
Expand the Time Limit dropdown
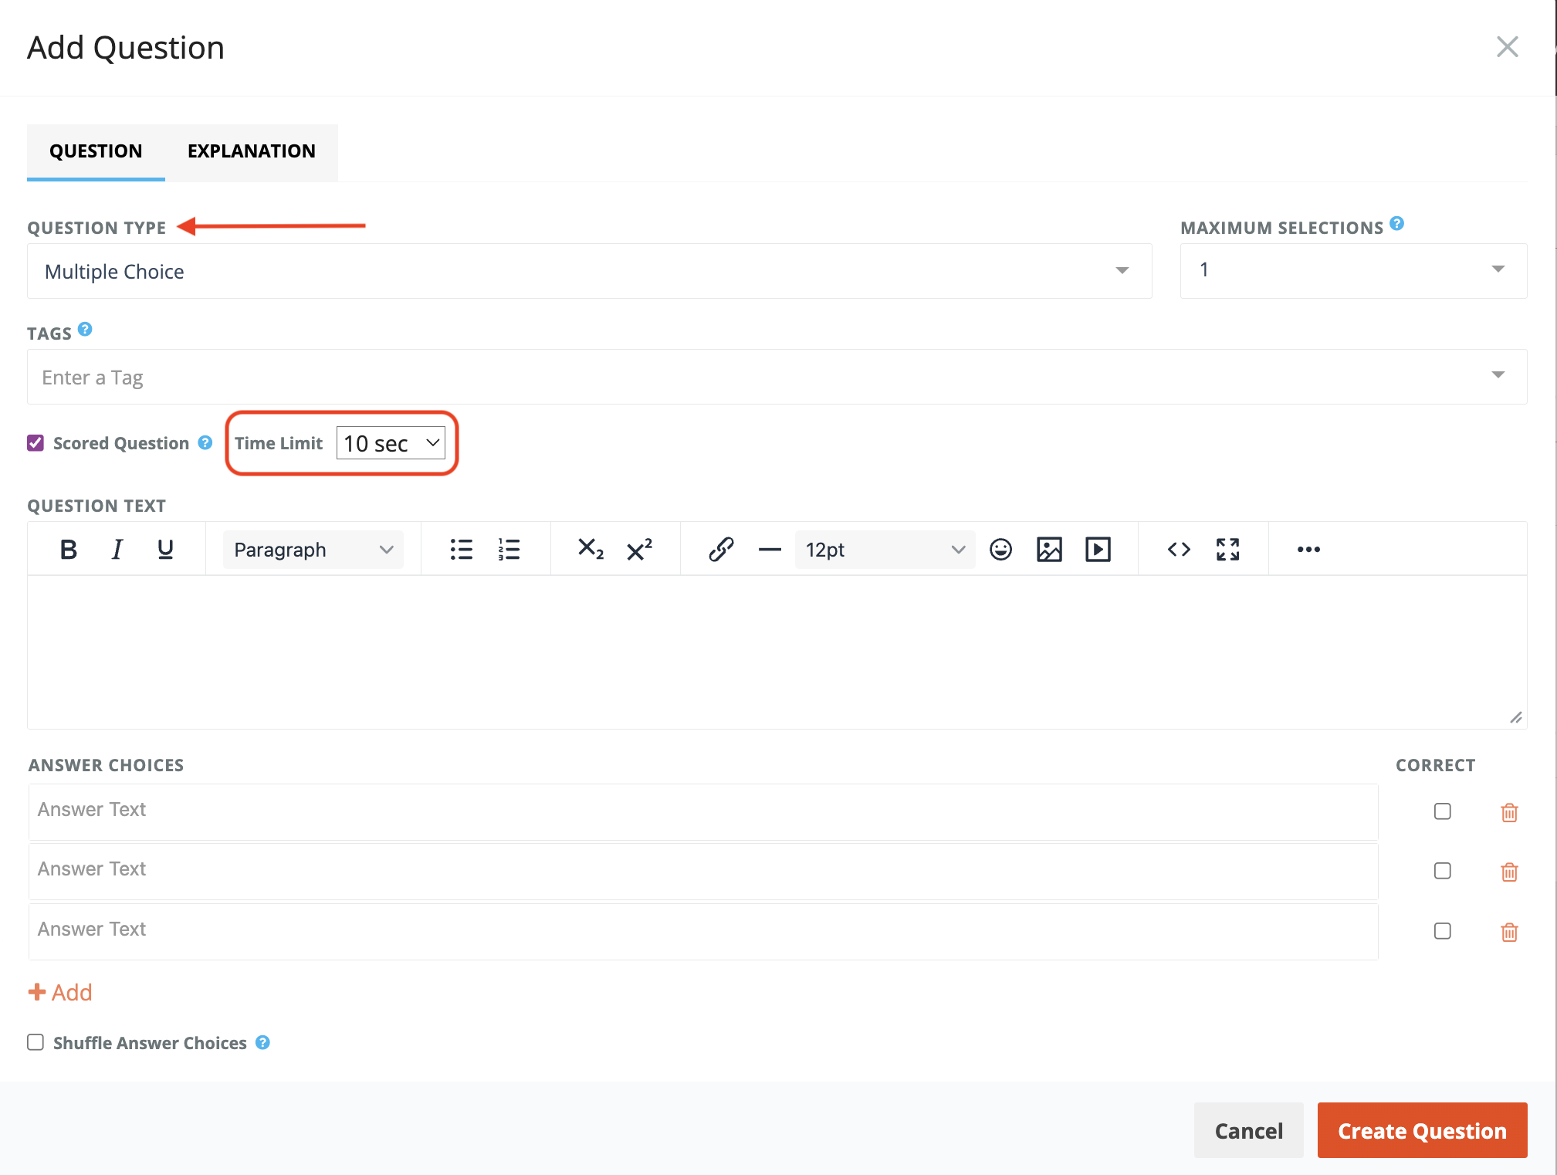pyautogui.click(x=391, y=443)
